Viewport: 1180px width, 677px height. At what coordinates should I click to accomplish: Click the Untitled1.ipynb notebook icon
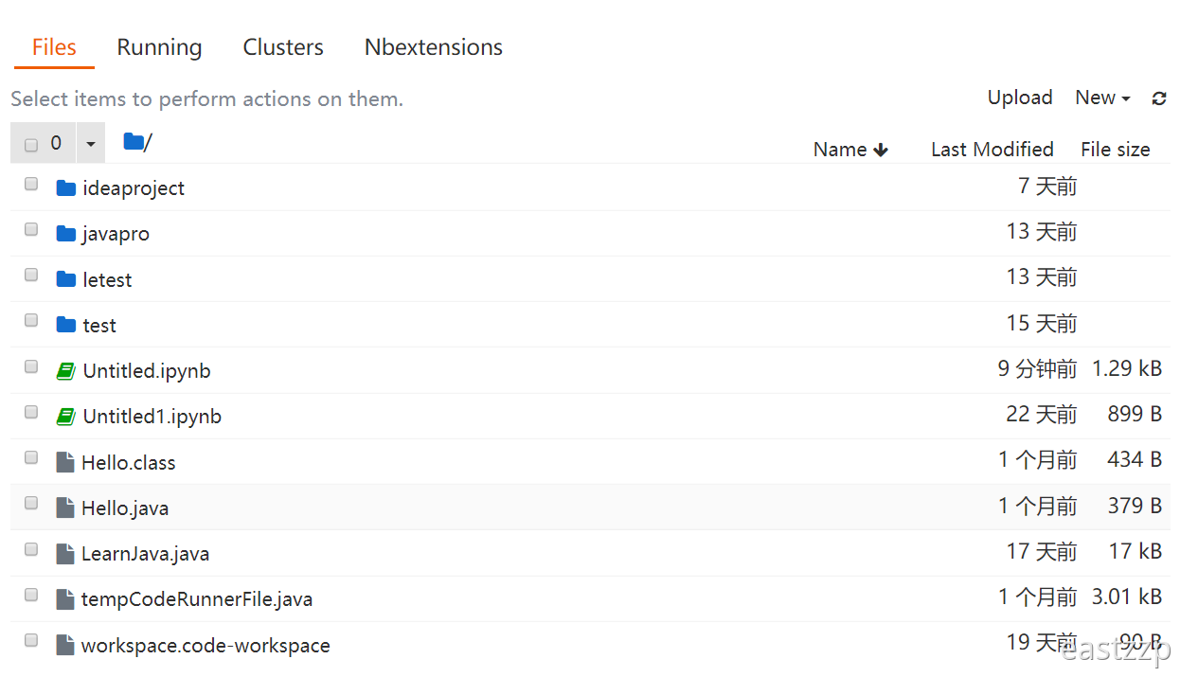(x=65, y=417)
